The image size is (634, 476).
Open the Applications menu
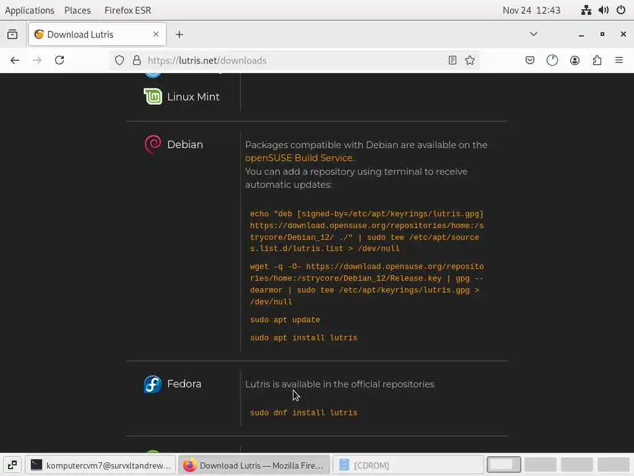30,10
